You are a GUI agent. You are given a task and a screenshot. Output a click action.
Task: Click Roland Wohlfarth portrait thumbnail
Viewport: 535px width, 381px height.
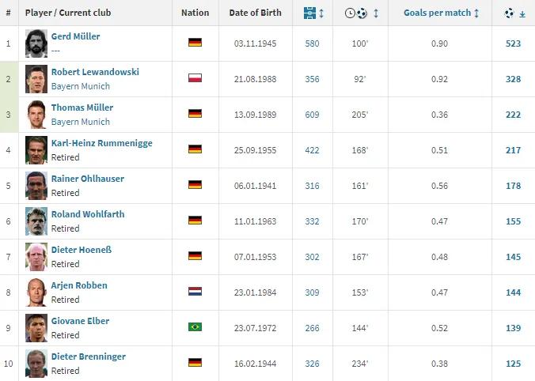coord(36,221)
